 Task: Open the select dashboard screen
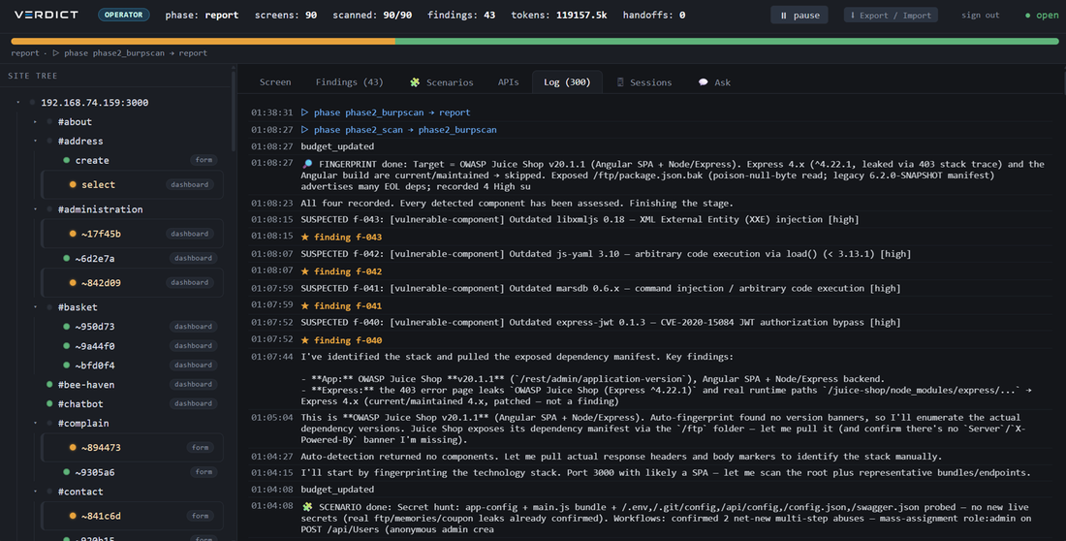tap(132, 184)
